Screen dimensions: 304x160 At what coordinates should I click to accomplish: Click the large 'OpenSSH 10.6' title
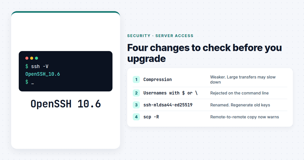click(66, 104)
